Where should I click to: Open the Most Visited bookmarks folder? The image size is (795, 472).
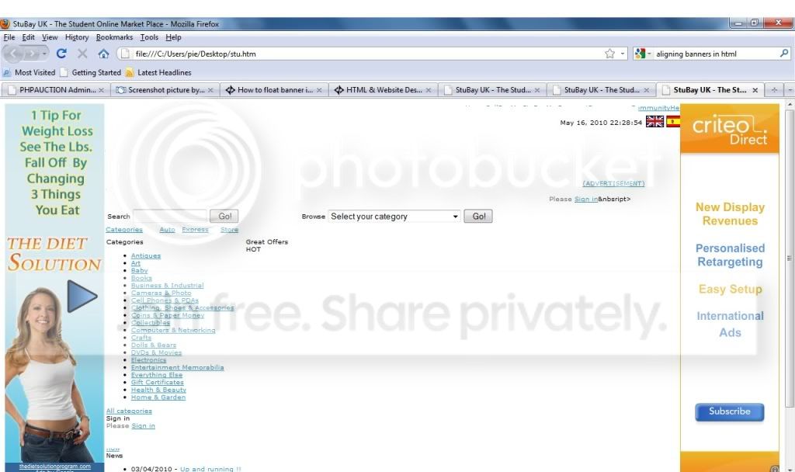pos(30,72)
